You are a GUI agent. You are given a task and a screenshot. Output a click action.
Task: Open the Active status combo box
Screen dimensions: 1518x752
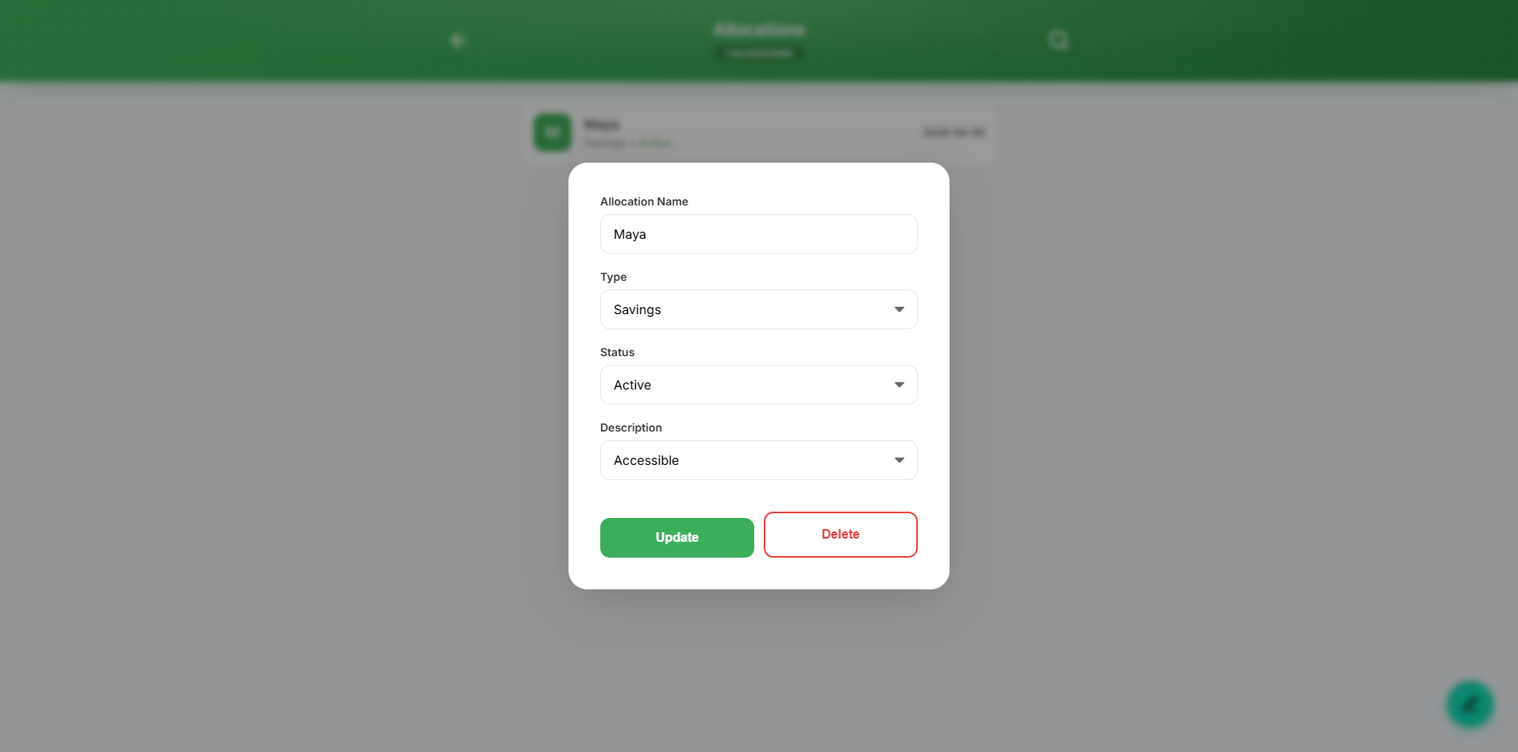click(759, 385)
